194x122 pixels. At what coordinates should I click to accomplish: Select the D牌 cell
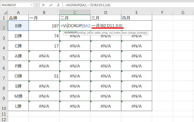tap(18, 36)
